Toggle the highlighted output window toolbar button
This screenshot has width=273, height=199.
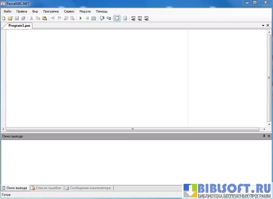click(116, 18)
